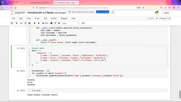Click the Logout button
181x102 pixels.
[166, 13]
